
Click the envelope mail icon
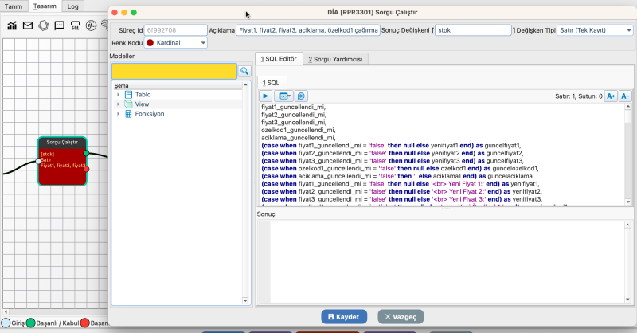[x=28, y=25]
